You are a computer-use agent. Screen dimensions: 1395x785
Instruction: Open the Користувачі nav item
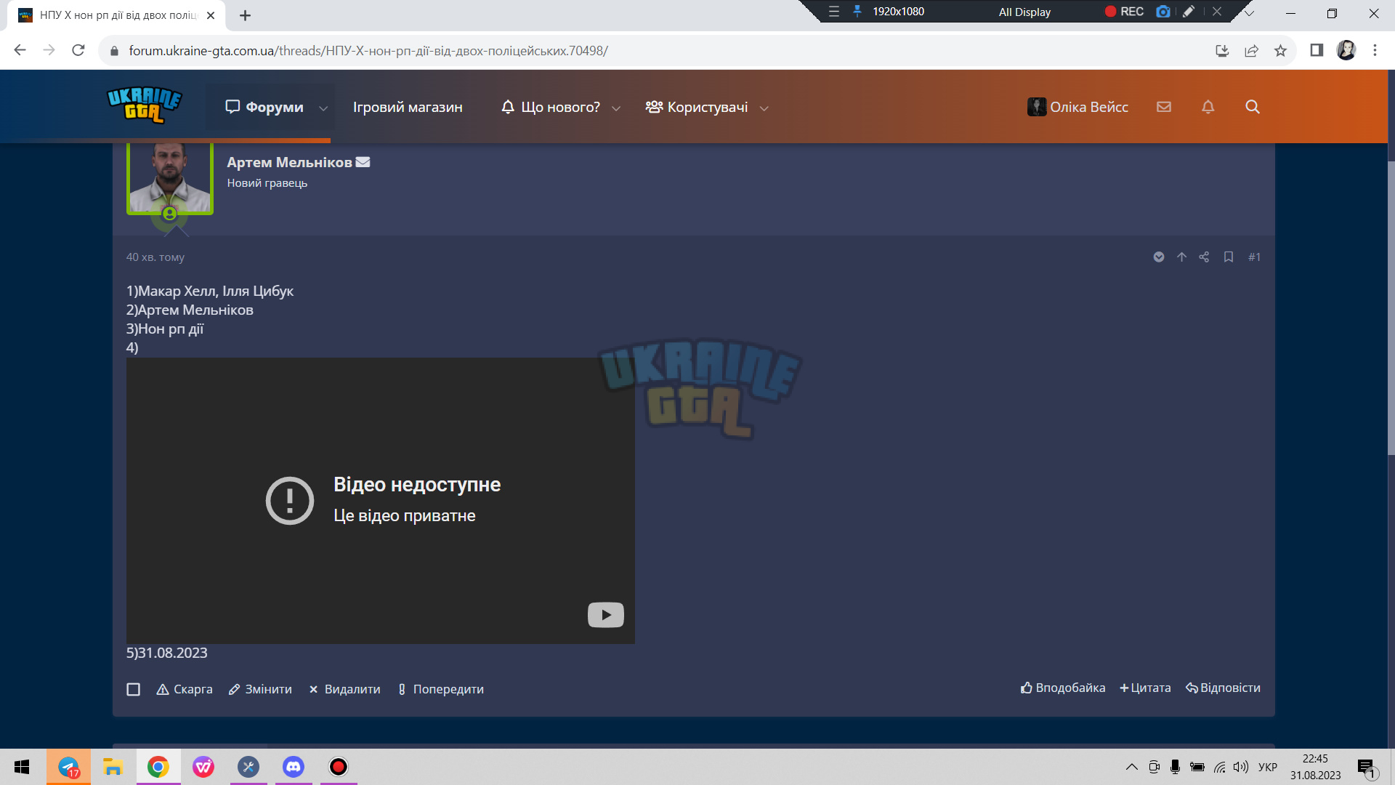click(x=697, y=107)
